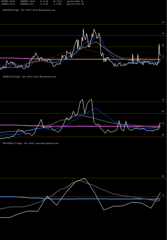The width and height of the screenshot is (167, 240).
Task: Click the 20EMA value readout
Action: point(9,1)
